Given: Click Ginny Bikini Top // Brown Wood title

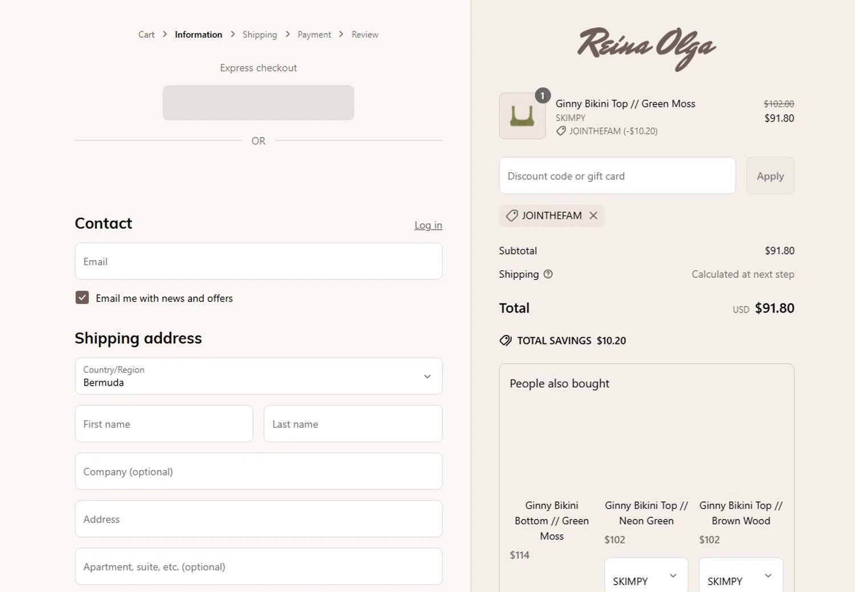Looking at the screenshot, I should tap(741, 513).
